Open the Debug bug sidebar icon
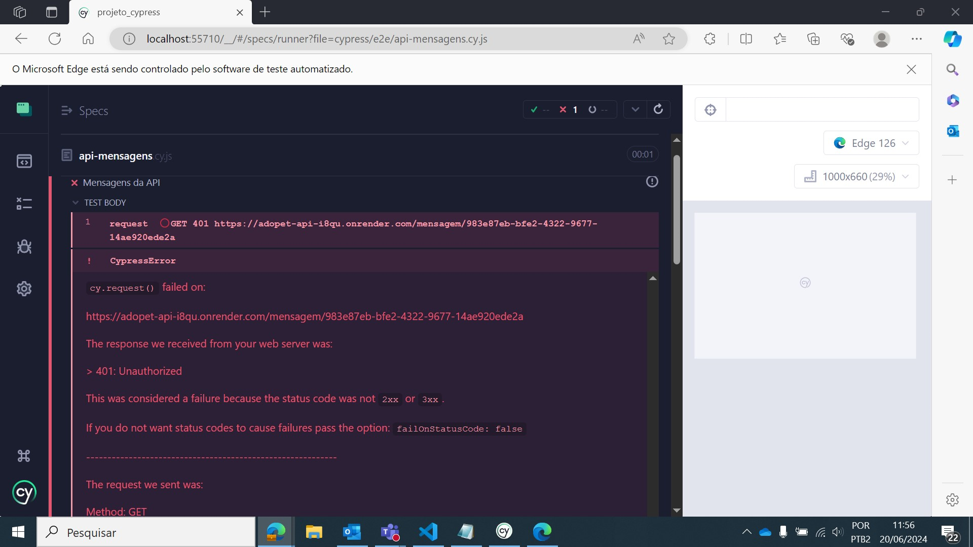 click(24, 247)
